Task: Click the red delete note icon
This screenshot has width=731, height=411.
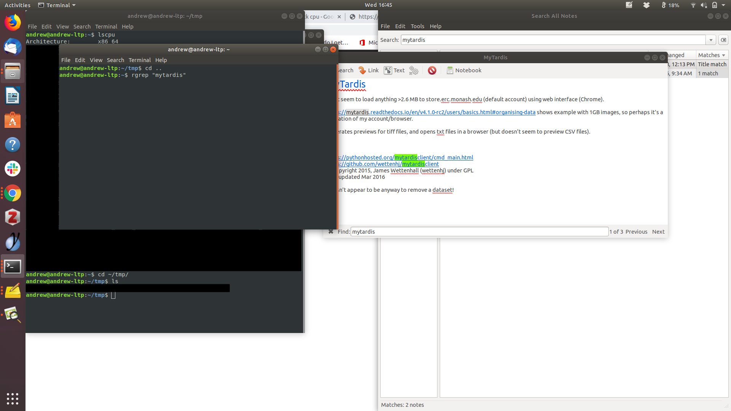Action: (x=432, y=70)
